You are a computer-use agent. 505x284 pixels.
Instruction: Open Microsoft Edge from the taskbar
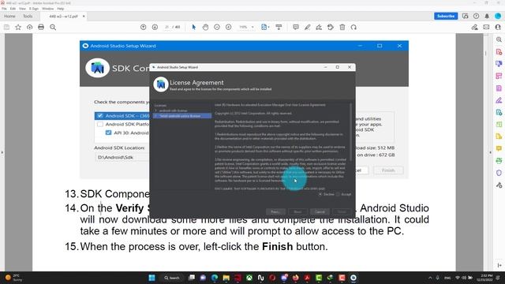pyautogui.click(x=215, y=278)
